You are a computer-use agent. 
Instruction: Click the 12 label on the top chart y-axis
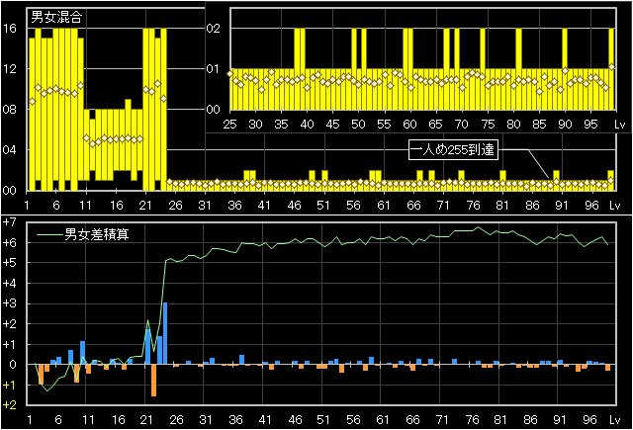pos(9,69)
